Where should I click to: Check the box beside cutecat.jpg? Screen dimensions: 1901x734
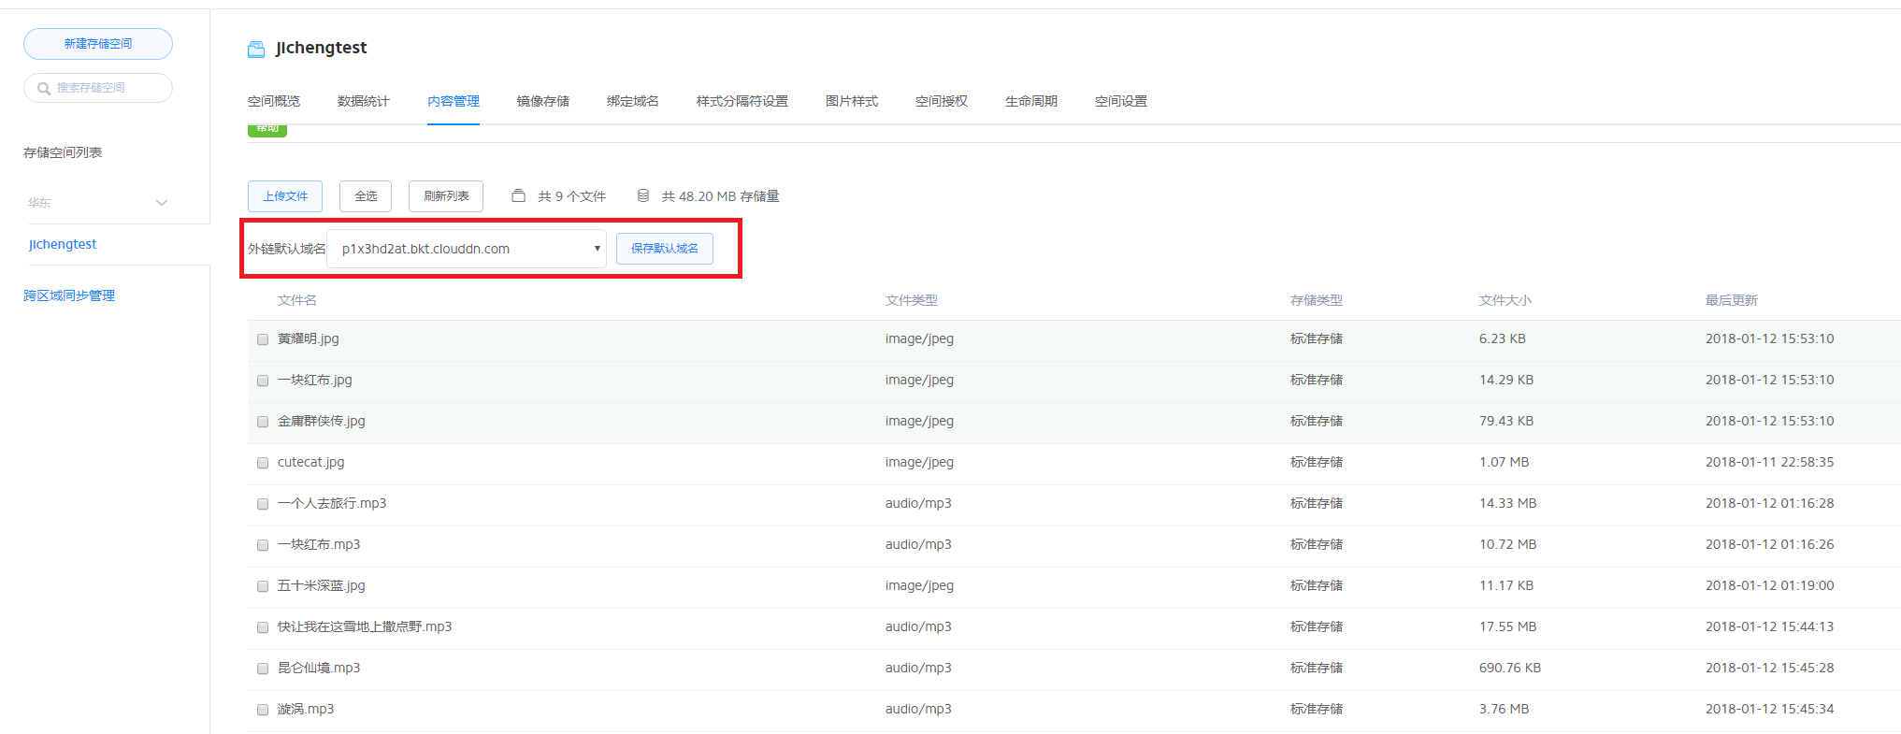click(263, 463)
